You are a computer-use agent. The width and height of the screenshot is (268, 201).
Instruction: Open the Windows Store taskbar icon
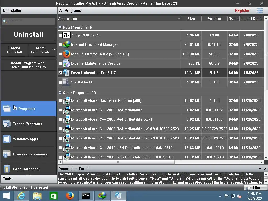point(53,196)
